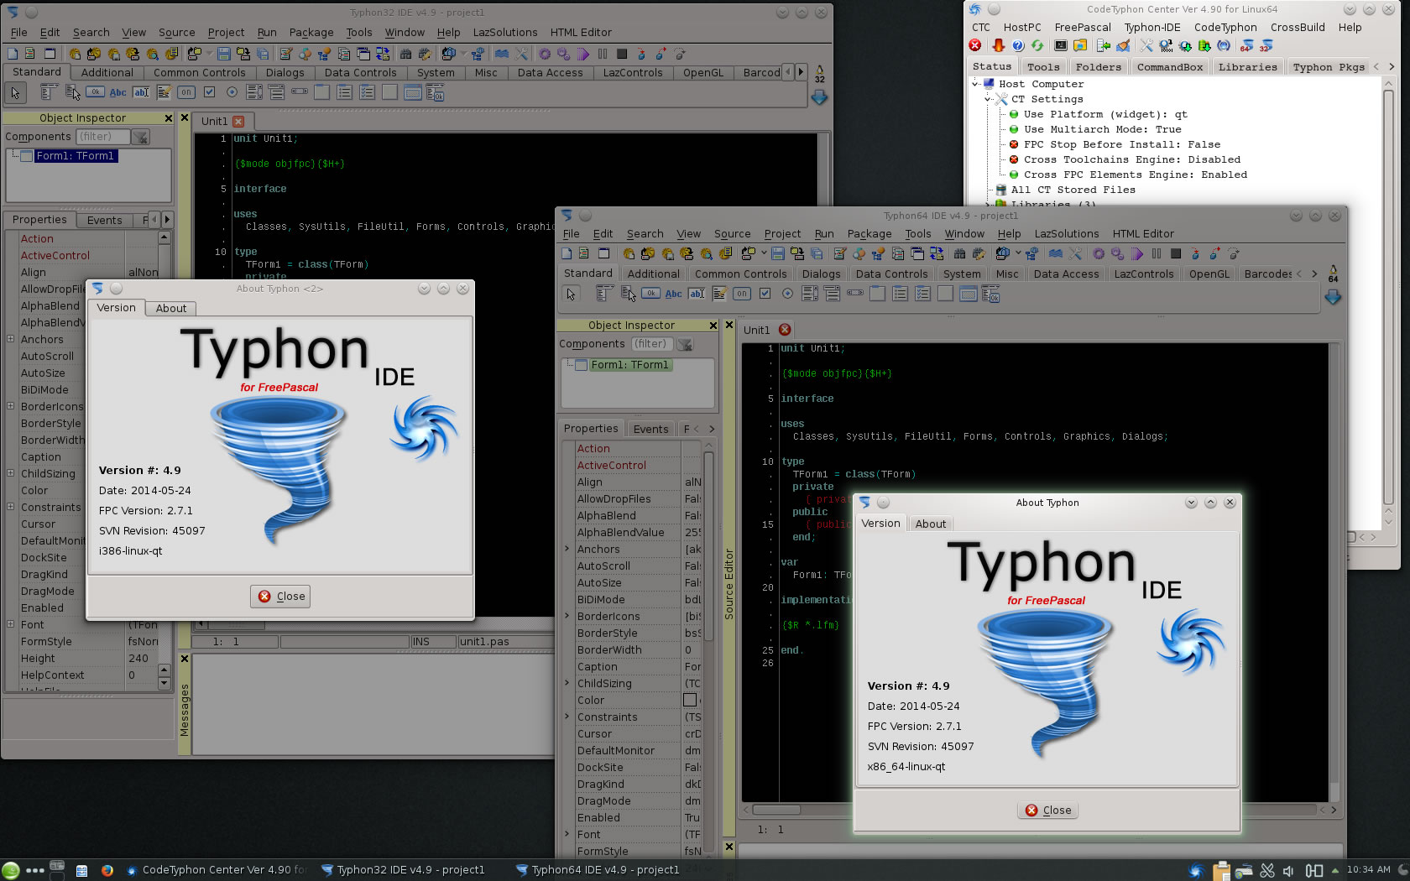Select the TCheckBox component in Typhon64 palette

coord(765,294)
